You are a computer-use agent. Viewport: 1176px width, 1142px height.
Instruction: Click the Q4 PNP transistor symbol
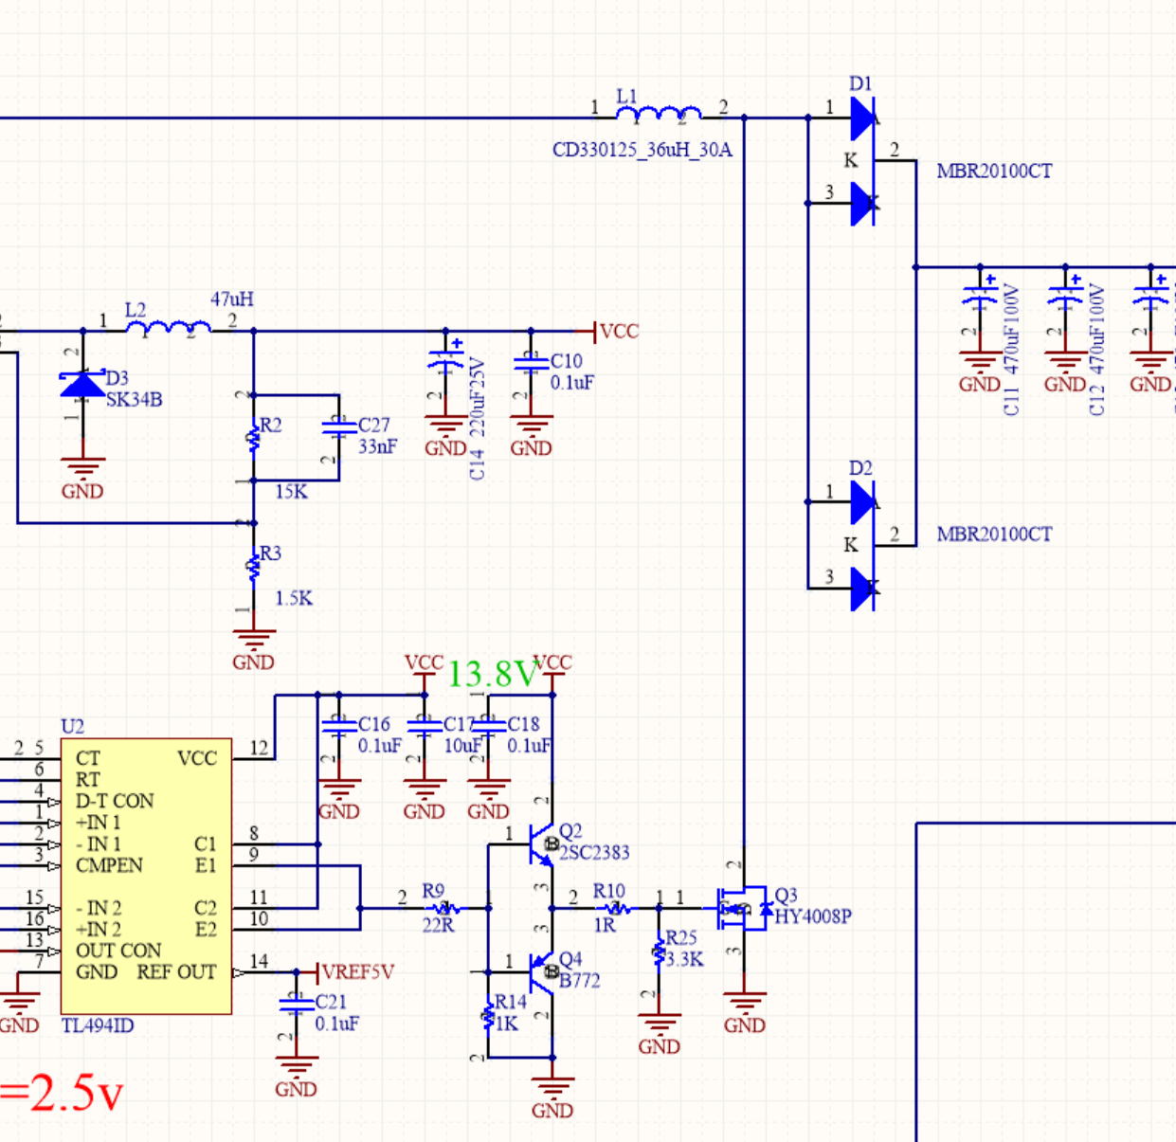click(x=542, y=971)
